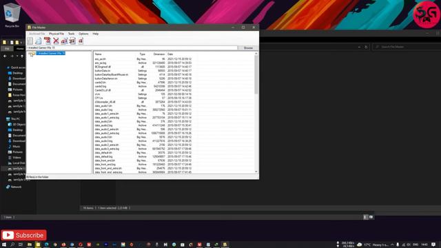Open the Physical File menu
The image size is (441, 248).
tap(57, 34)
